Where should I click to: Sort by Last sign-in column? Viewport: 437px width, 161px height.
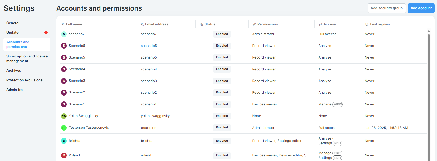(x=380, y=24)
